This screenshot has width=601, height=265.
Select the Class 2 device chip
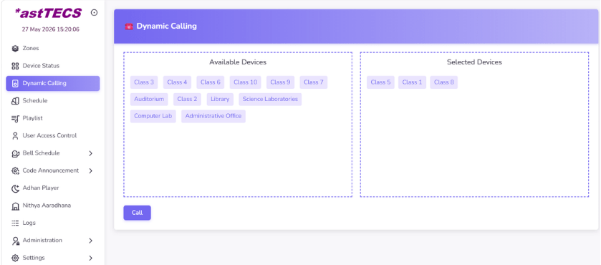[187, 100]
